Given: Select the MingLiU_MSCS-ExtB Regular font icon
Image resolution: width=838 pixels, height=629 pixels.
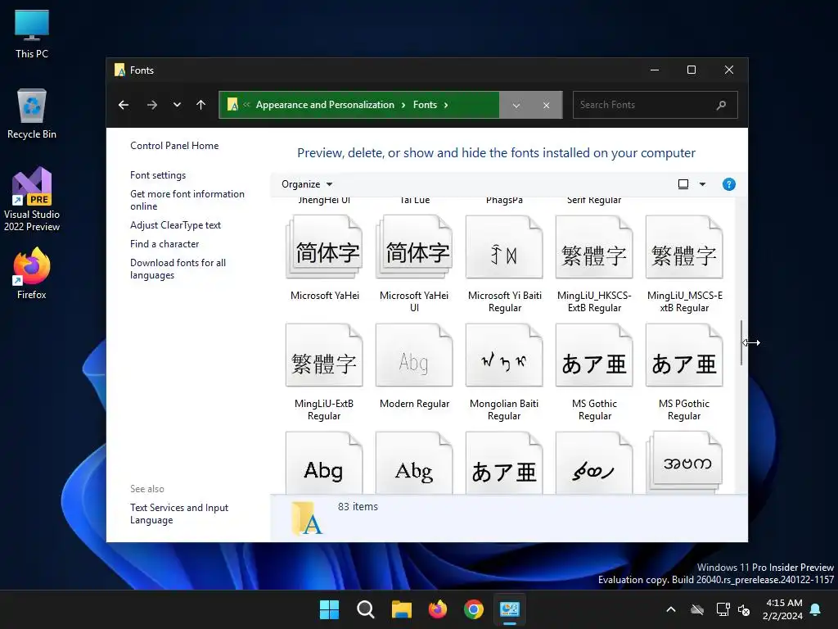Looking at the screenshot, I should [x=684, y=247].
